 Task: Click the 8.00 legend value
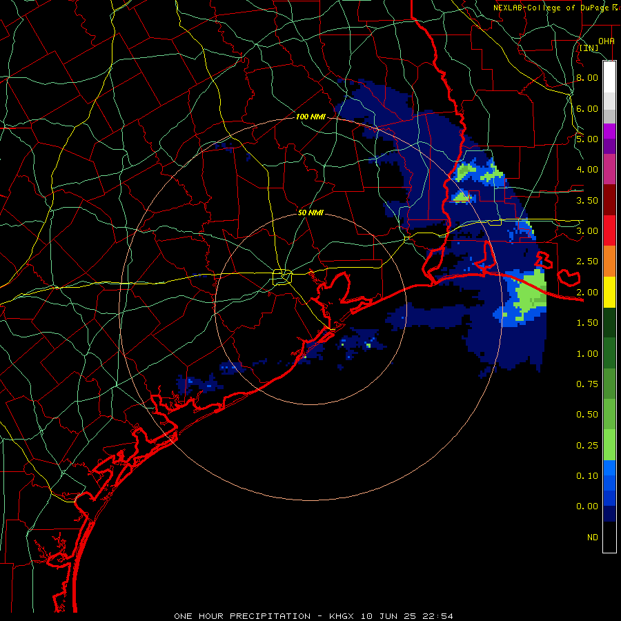[587, 77]
